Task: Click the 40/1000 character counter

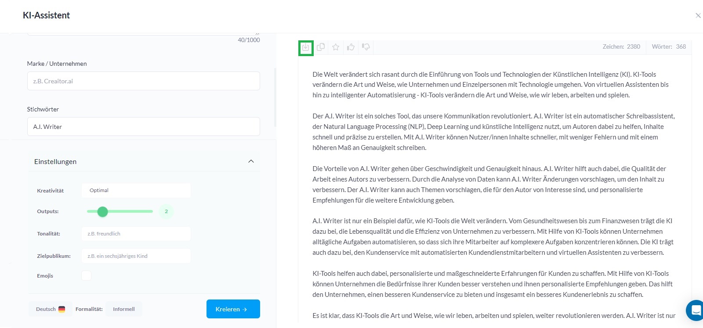Action: pos(249,40)
